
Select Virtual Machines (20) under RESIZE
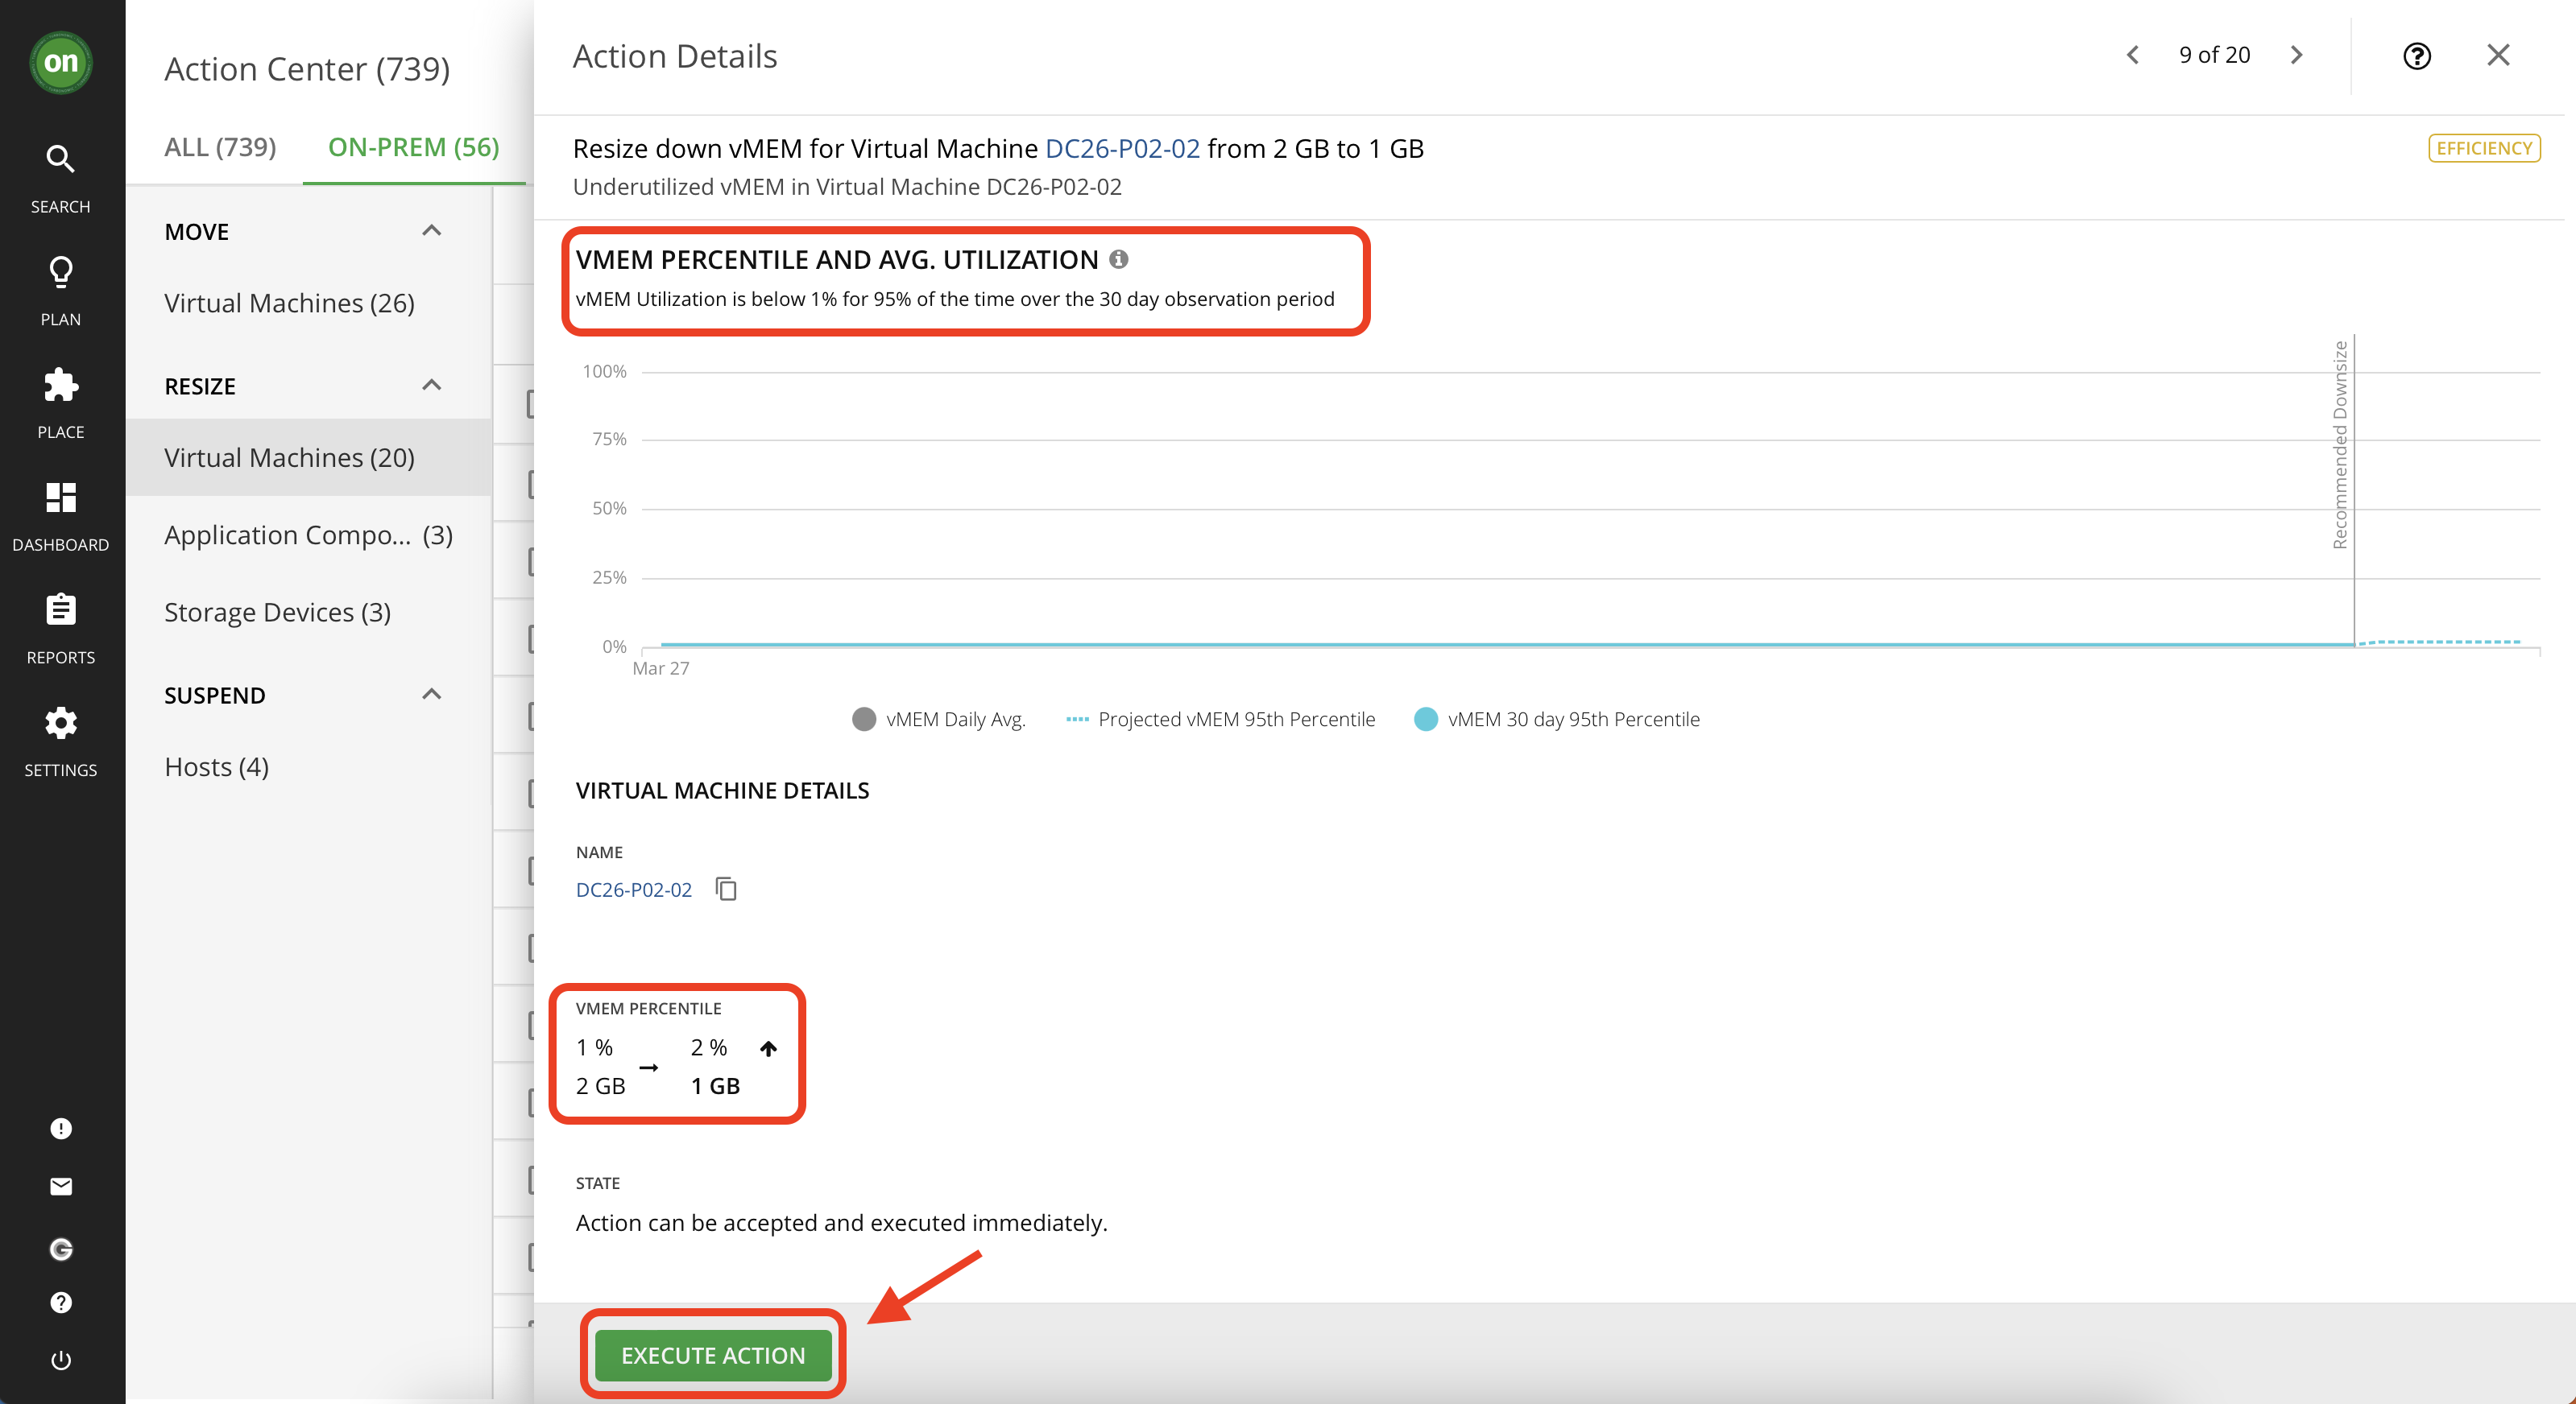click(291, 456)
